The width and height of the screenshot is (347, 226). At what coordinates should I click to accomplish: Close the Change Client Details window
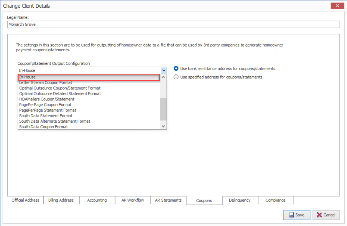click(337, 6)
